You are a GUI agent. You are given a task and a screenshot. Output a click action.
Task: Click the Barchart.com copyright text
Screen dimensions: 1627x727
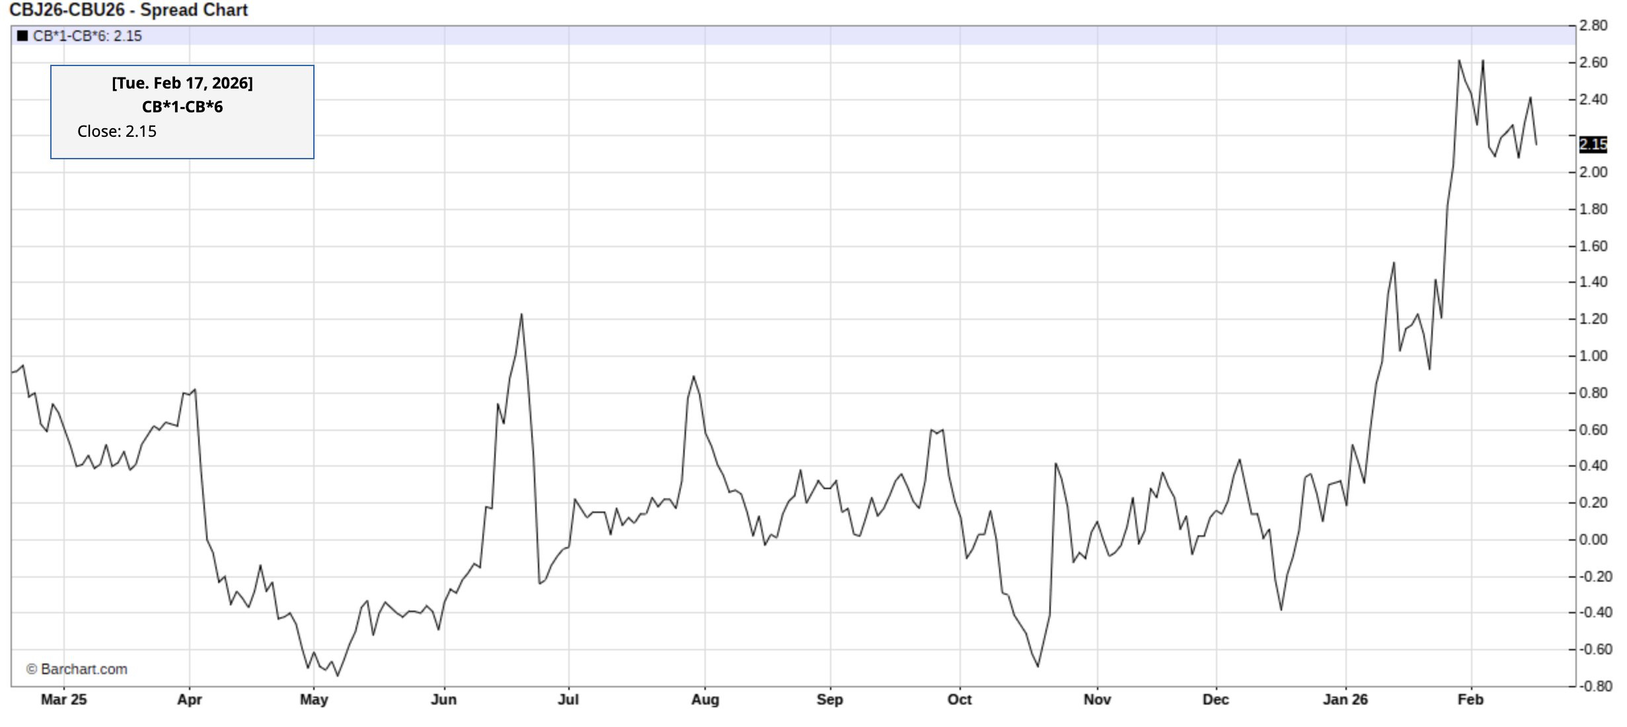77,670
